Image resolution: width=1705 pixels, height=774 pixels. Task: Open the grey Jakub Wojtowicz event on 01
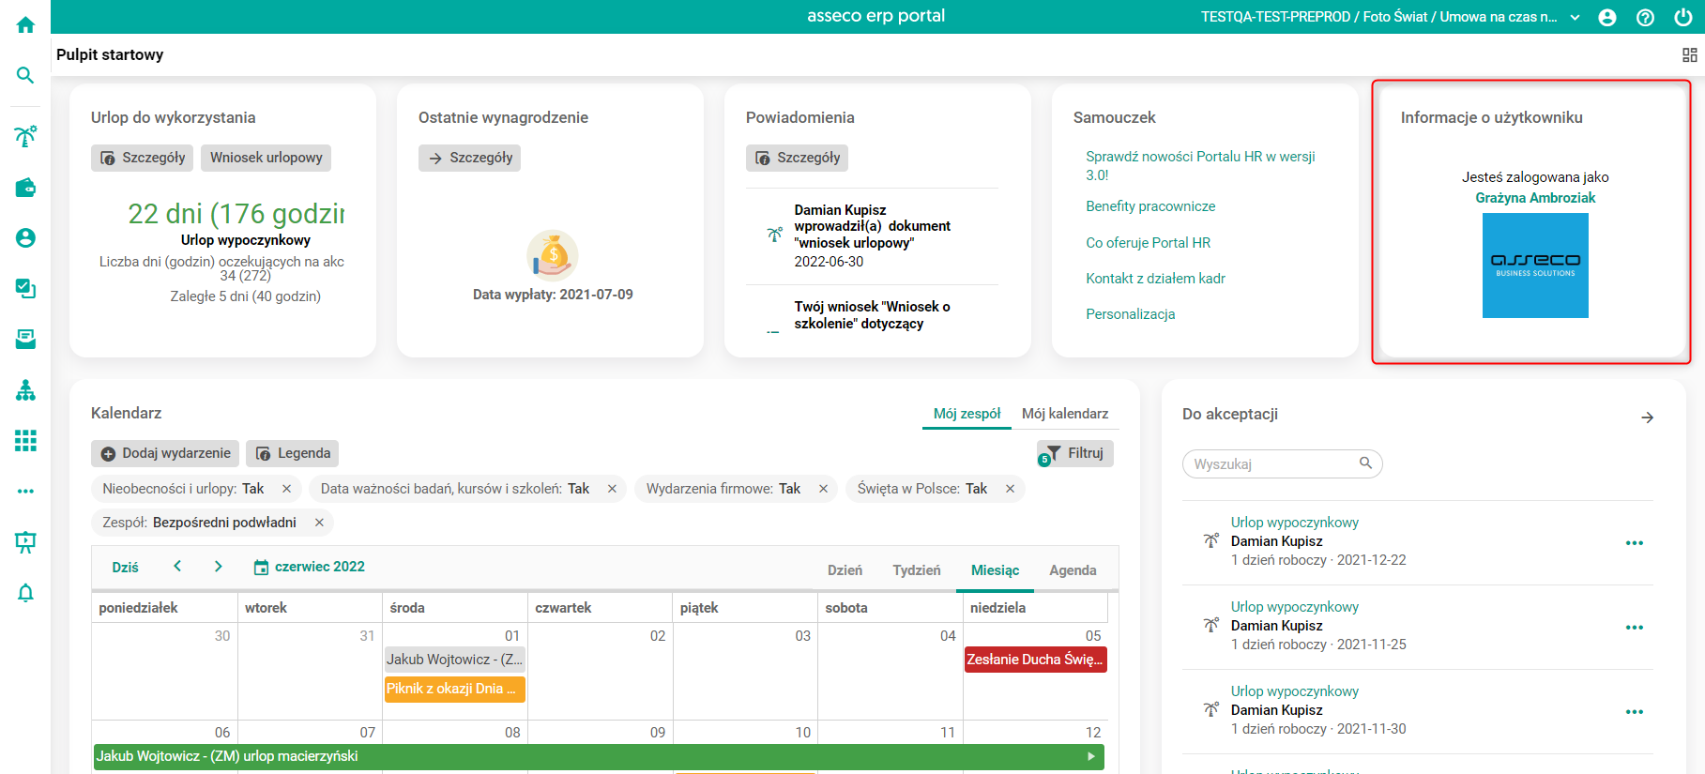(454, 660)
